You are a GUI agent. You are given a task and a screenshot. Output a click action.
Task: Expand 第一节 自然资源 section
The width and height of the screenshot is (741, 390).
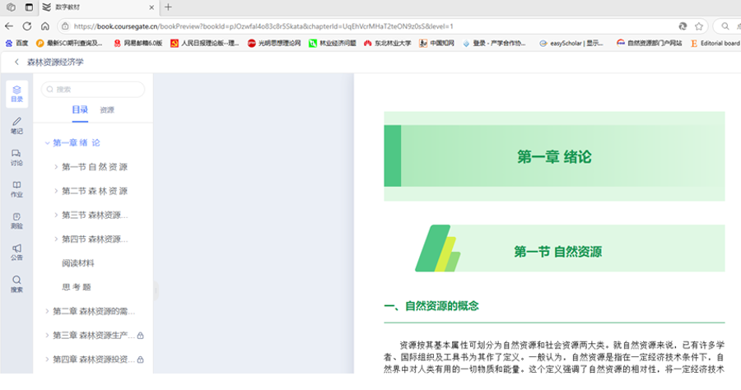[x=56, y=167]
